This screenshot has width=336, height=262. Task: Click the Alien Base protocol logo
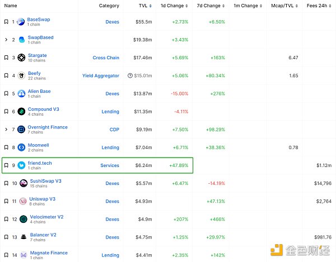coord(21,94)
